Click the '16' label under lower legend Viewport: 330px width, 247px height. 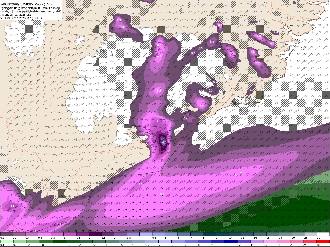[x=266, y=245]
